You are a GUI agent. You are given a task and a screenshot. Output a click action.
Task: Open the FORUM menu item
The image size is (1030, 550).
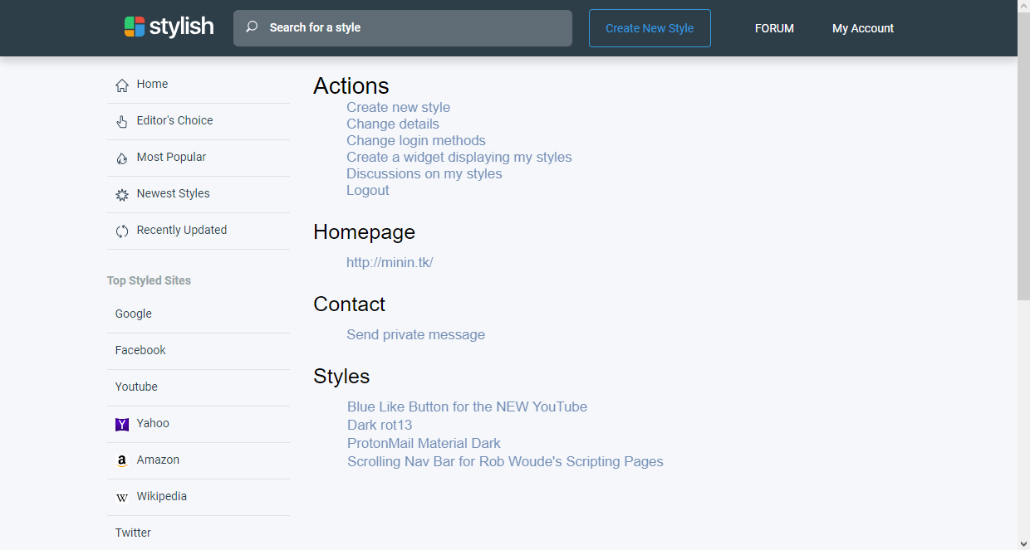[774, 28]
